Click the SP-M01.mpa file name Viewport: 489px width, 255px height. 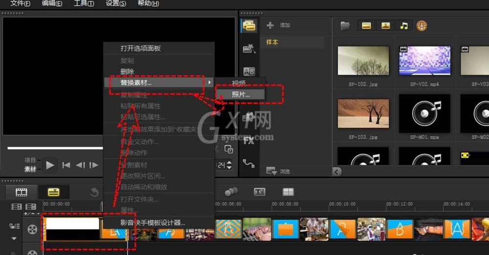coord(424,137)
